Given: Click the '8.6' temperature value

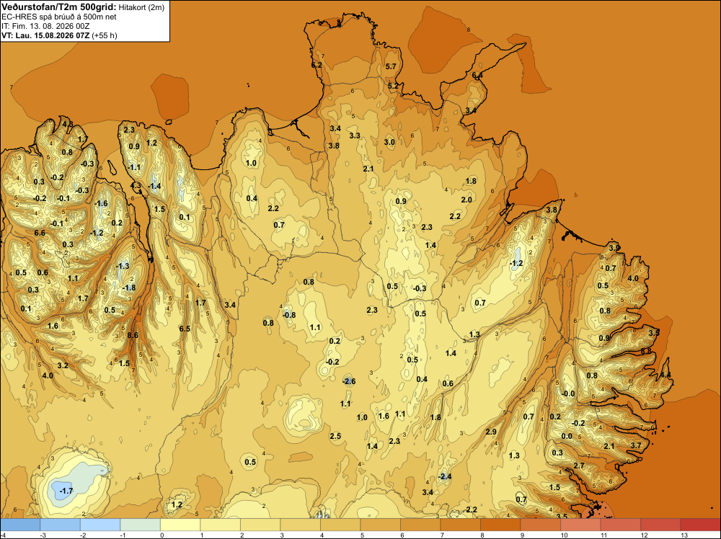Looking at the screenshot, I should point(133,336).
